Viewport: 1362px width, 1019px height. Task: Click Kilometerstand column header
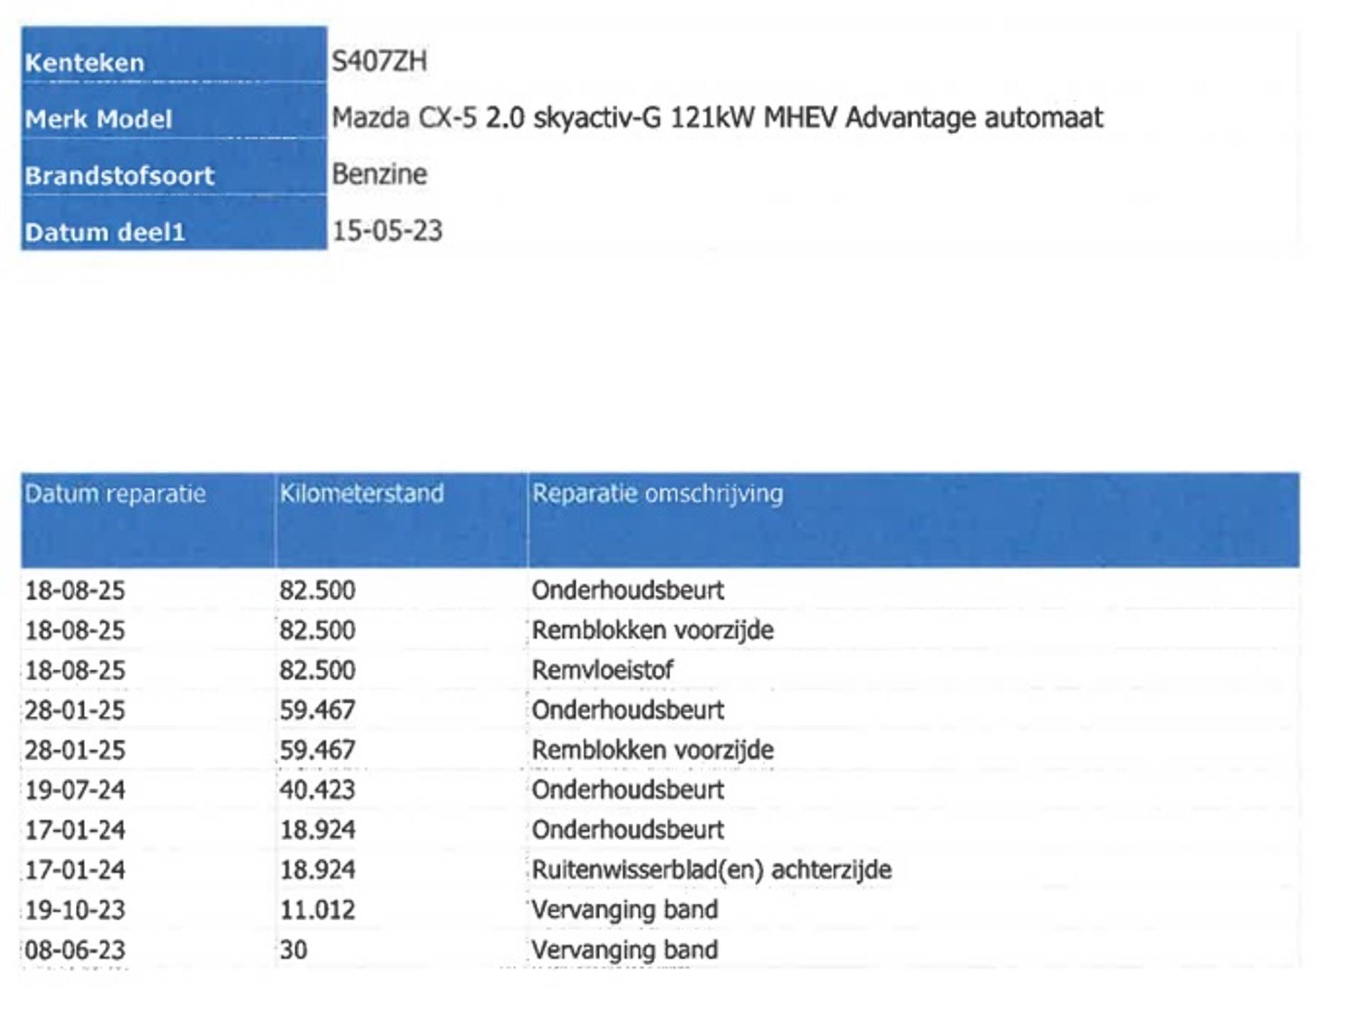361,493
